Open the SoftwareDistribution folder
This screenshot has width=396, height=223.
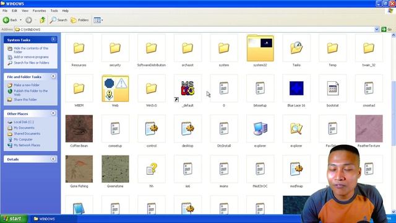coord(151,48)
